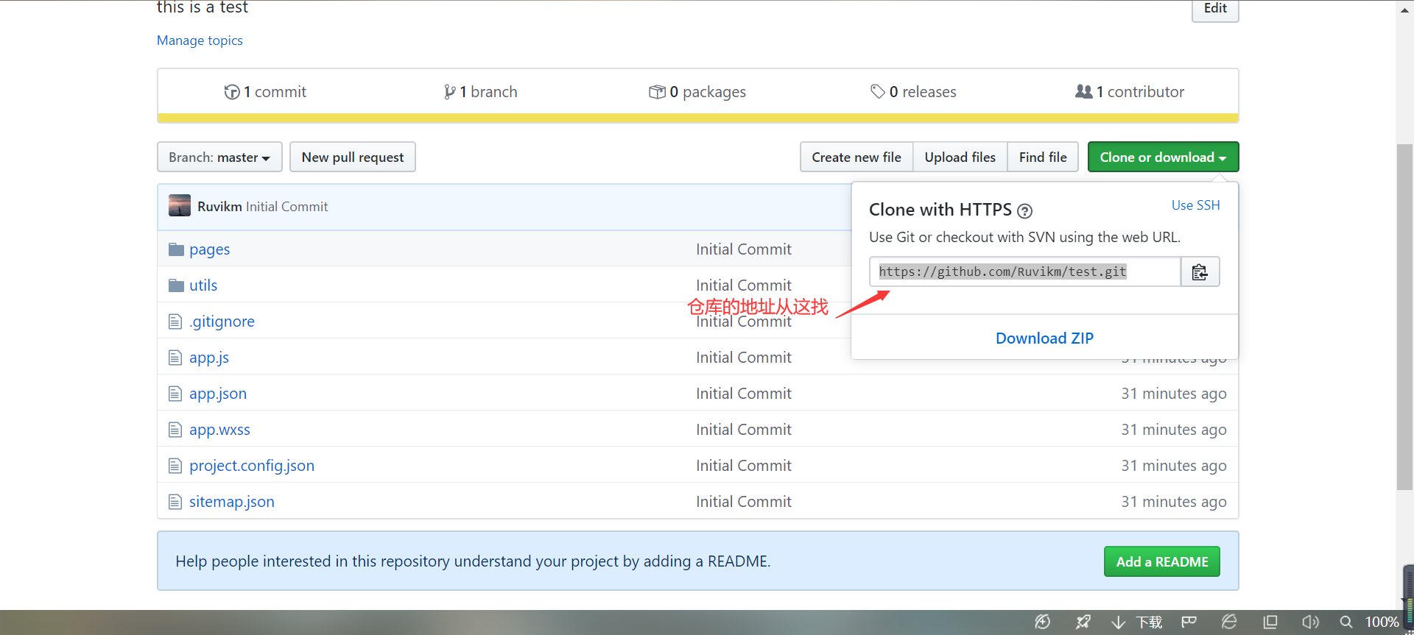The image size is (1414, 635).
Task: Open the app.json file
Action: (x=218, y=394)
